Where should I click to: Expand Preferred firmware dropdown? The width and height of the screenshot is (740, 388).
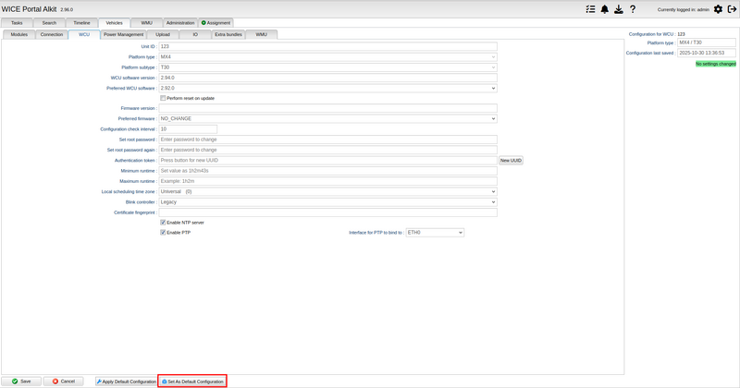(x=327, y=119)
